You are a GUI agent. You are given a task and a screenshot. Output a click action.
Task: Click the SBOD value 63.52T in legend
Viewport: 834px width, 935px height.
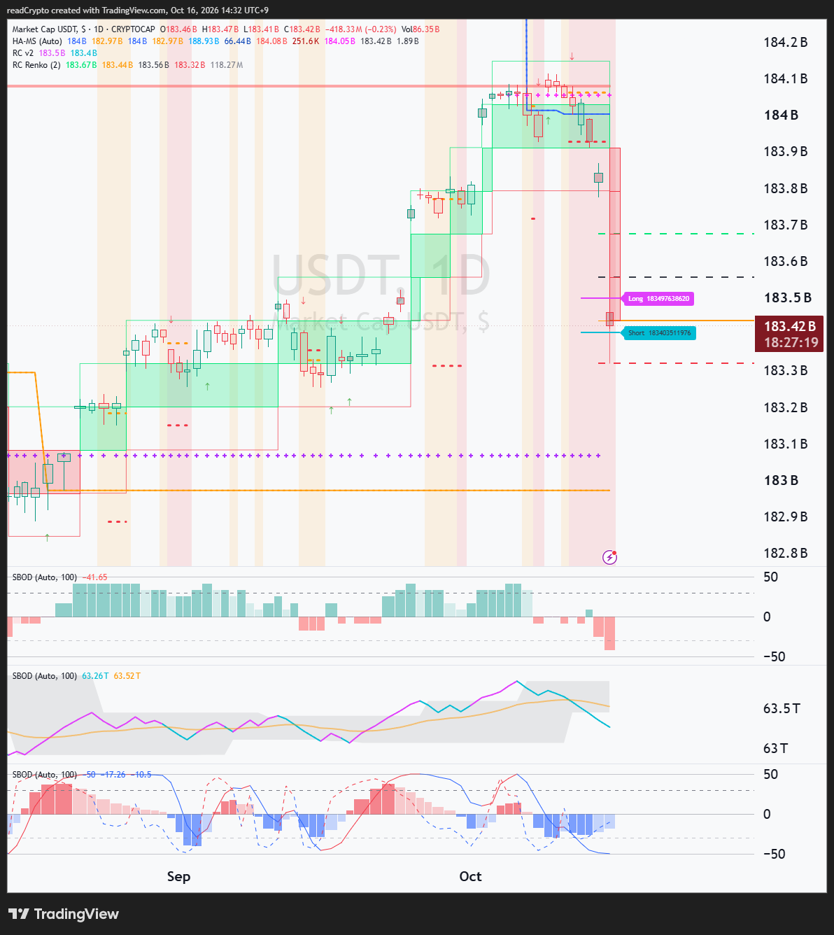[127, 676]
